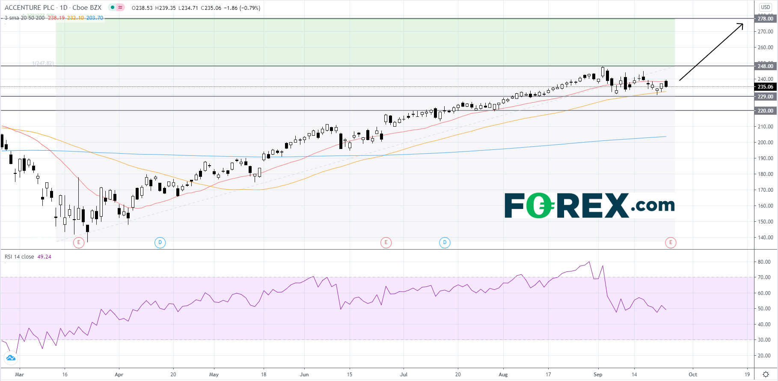Open the March earnings E marker

click(x=78, y=243)
